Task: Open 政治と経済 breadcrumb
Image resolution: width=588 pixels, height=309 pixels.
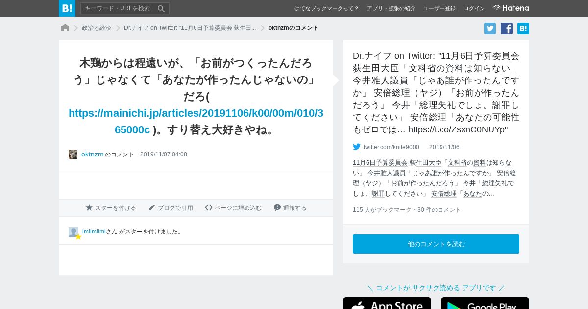Action: (97, 28)
